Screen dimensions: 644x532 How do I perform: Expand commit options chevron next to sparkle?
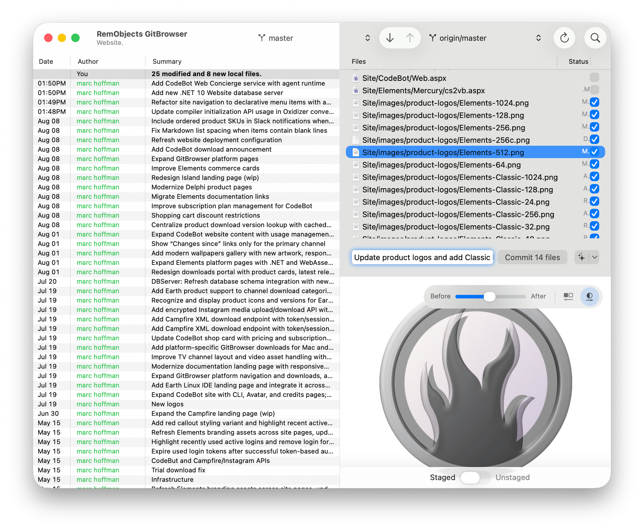tap(594, 257)
